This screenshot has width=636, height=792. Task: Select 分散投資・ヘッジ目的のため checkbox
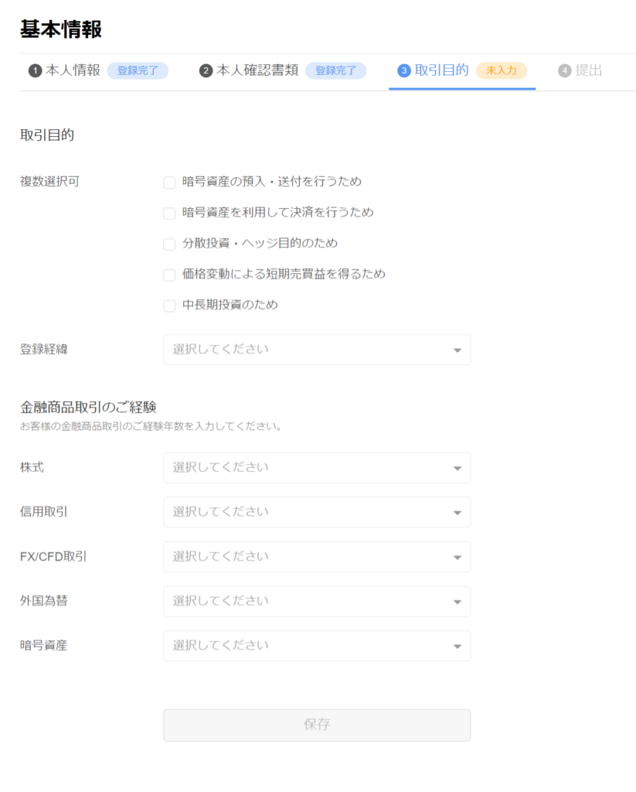pos(169,244)
